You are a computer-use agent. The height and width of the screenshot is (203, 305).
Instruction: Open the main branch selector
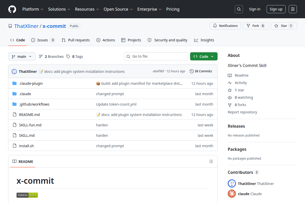22,56
